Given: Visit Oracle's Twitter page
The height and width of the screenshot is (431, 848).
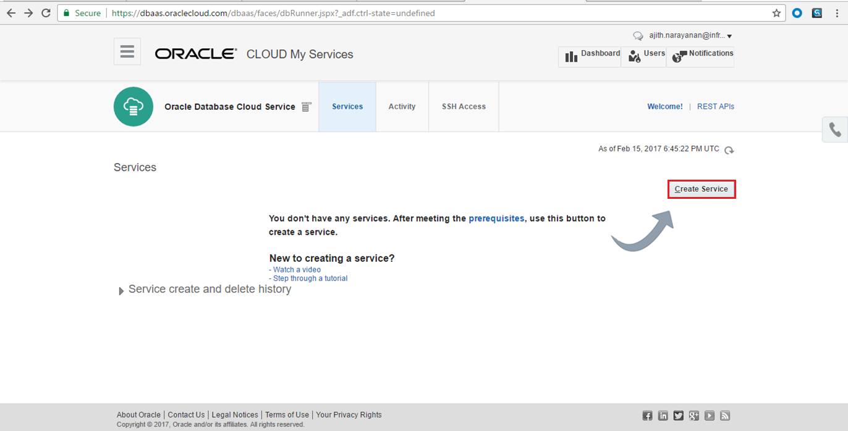Looking at the screenshot, I should click(678, 416).
